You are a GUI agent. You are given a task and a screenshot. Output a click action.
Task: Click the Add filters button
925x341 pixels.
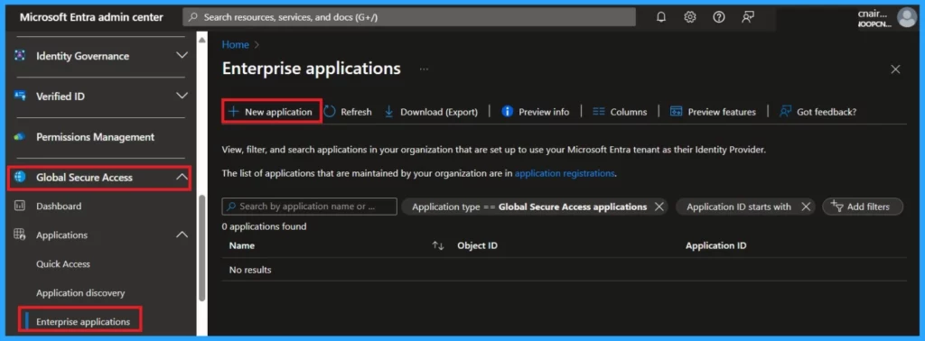point(863,207)
